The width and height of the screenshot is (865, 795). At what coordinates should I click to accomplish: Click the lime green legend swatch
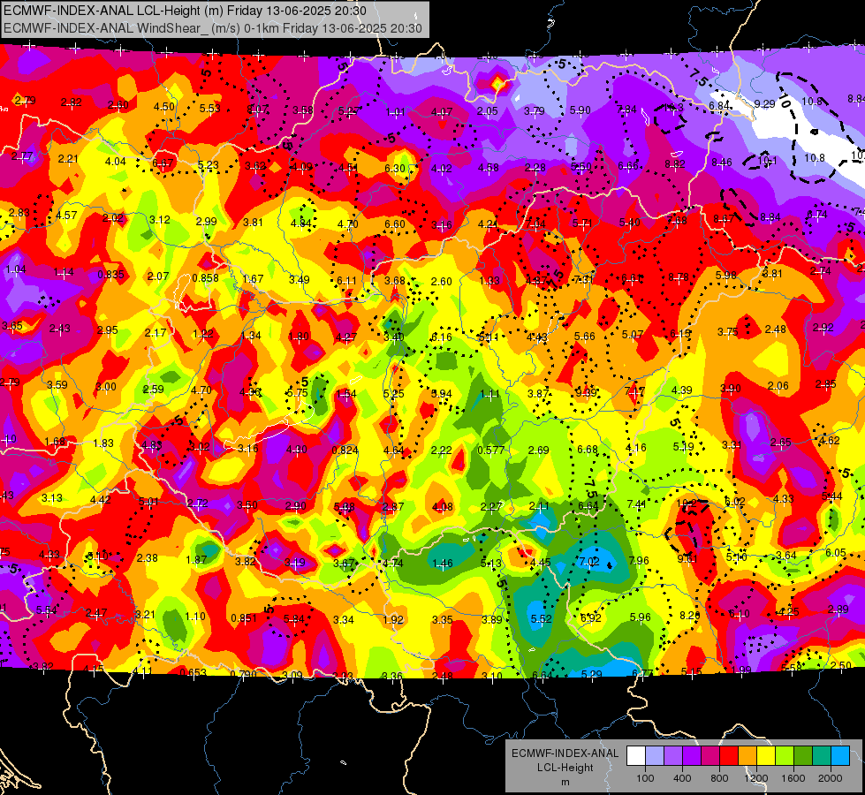785,756
